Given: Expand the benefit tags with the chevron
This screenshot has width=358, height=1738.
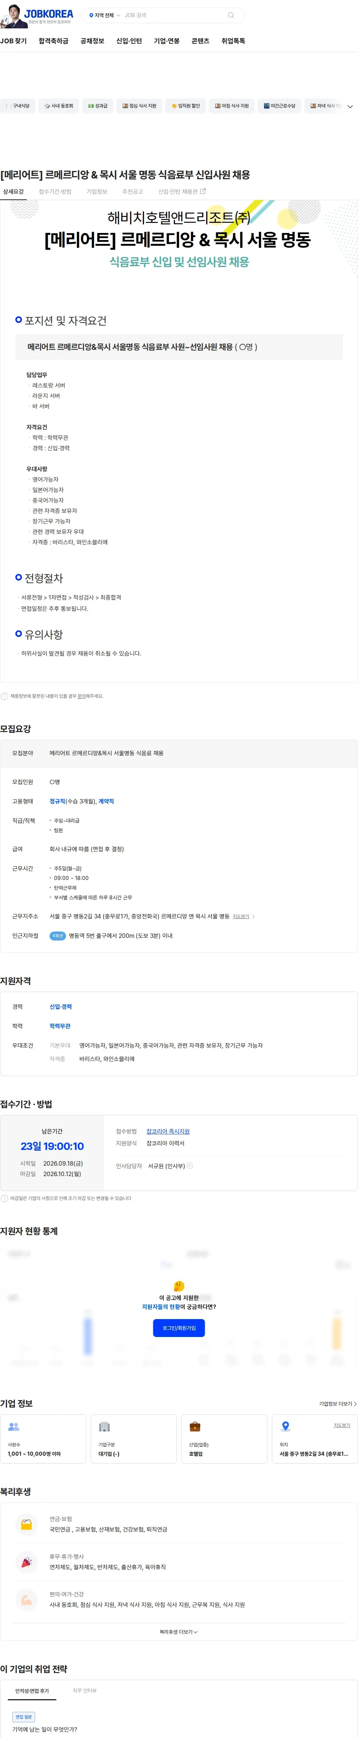Looking at the screenshot, I should tap(350, 107).
